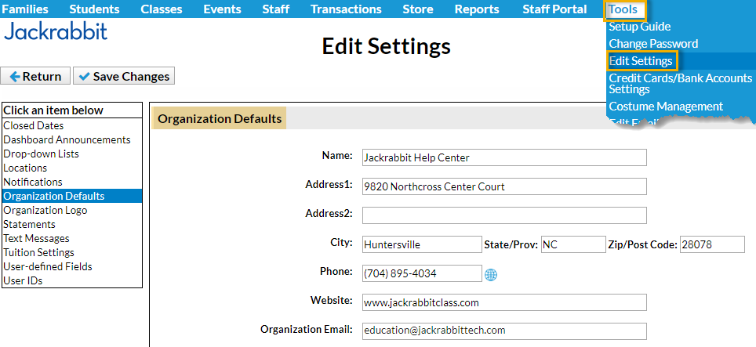Open Credit Cards/Bank Accounts Settings
This screenshot has height=347, width=756.
pos(680,83)
